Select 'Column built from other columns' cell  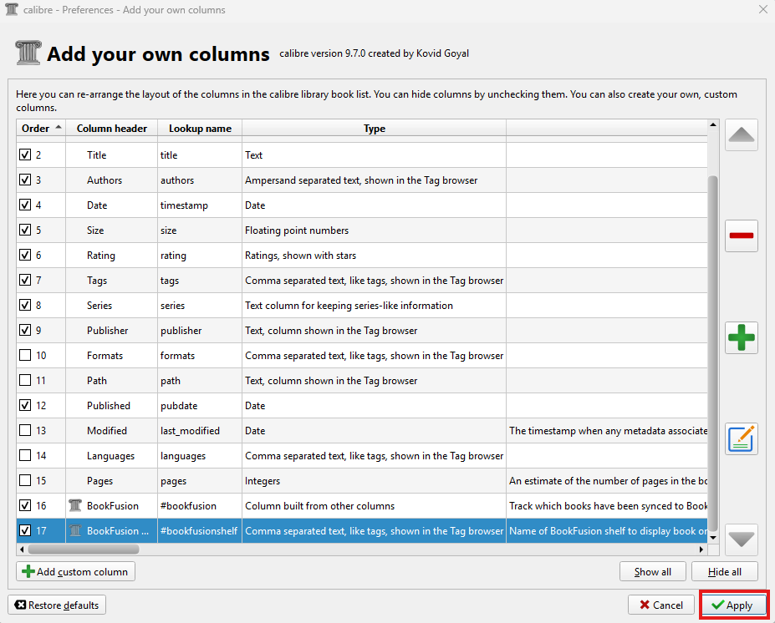point(375,505)
